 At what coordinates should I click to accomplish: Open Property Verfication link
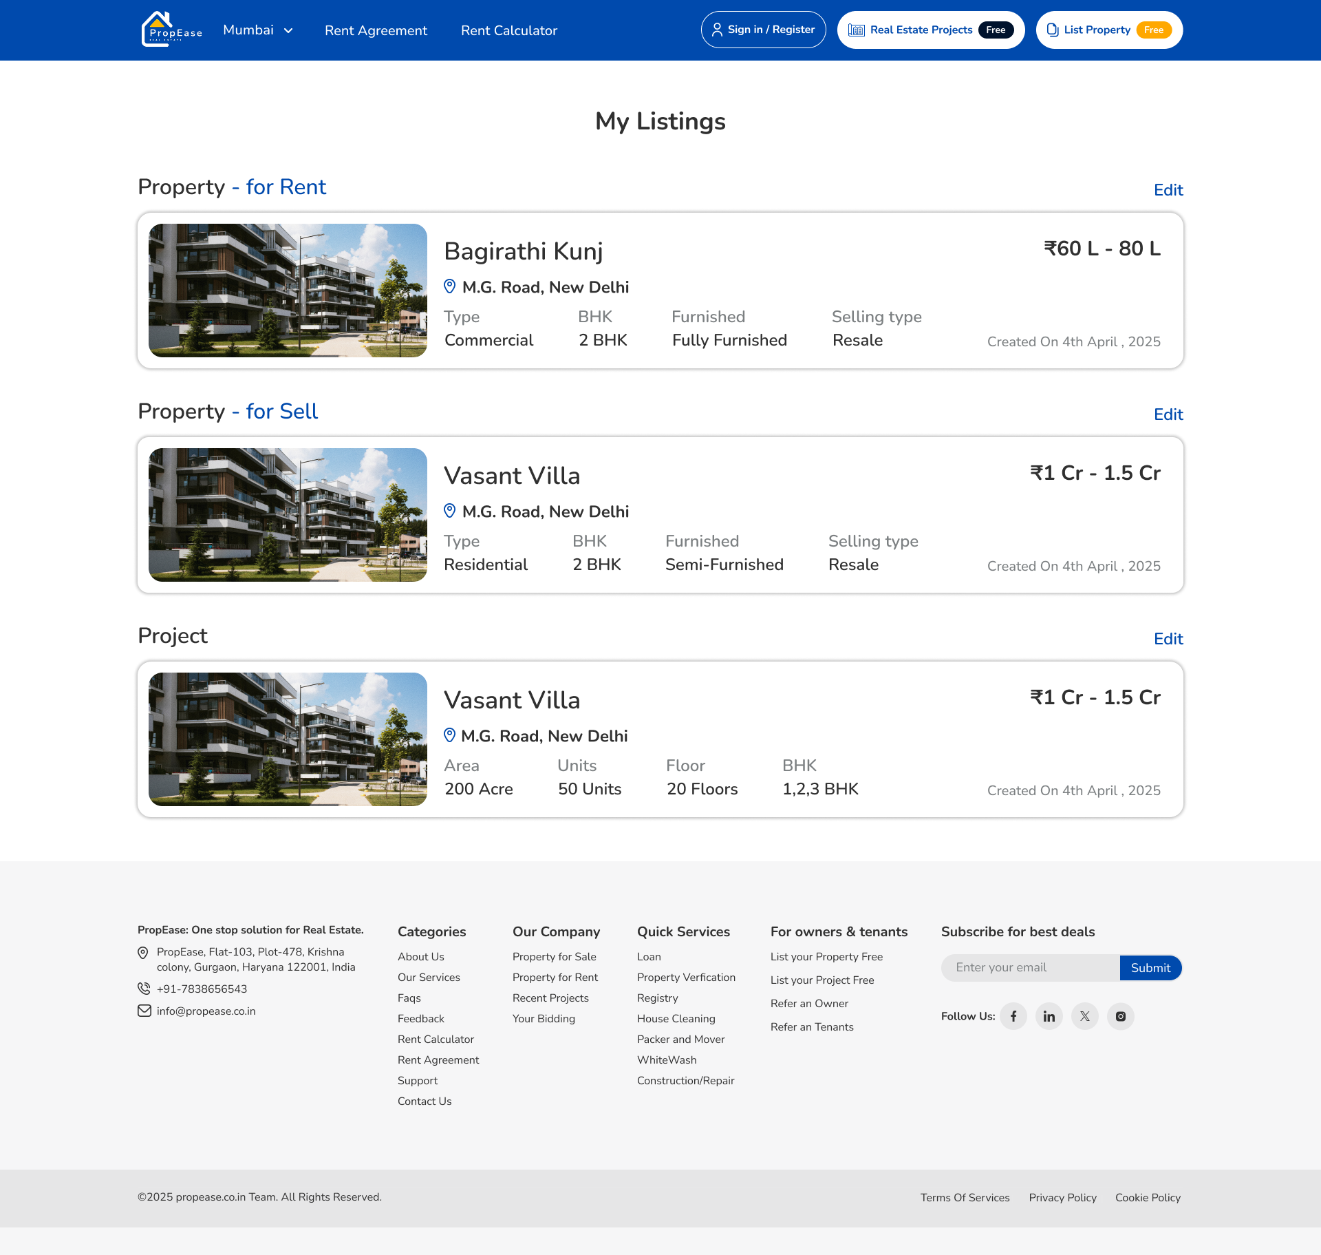pos(686,978)
